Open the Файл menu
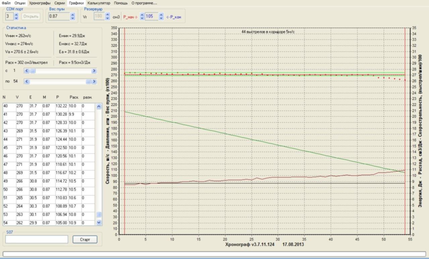This screenshot has width=429, height=259. coord(6,3)
